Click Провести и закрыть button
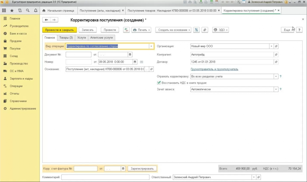This screenshot has width=307, height=182. [x=60, y=30]
